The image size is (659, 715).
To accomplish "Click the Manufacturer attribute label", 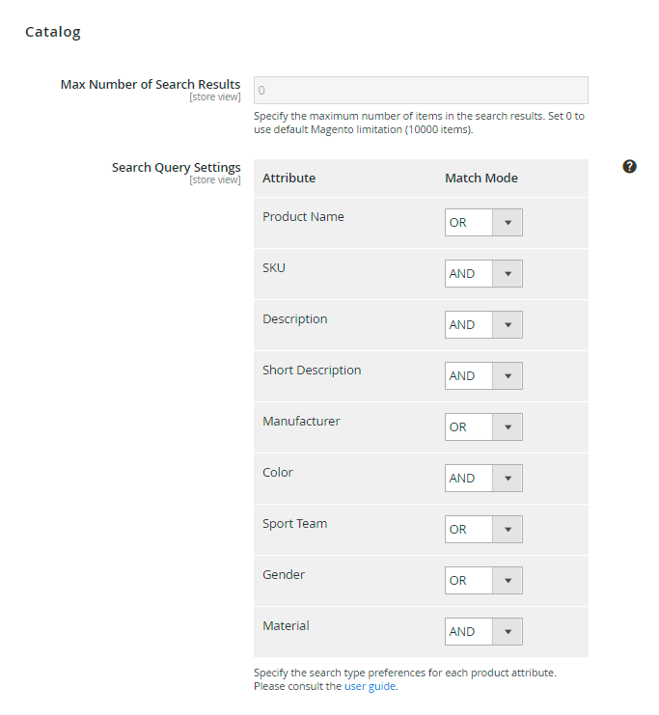I will pos(301,422).
